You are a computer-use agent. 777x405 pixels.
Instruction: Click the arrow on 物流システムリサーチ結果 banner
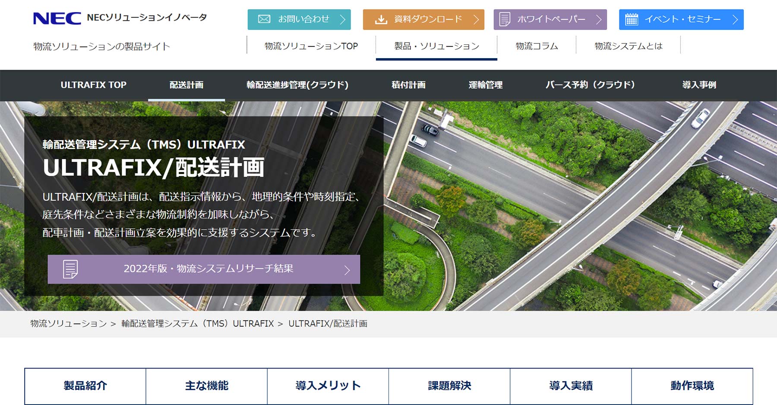tap(347, 270)
